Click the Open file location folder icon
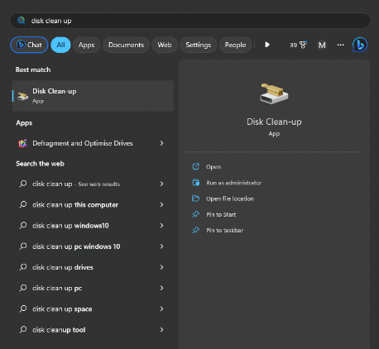This screenshot has width=379, height=349. (195, 198)
